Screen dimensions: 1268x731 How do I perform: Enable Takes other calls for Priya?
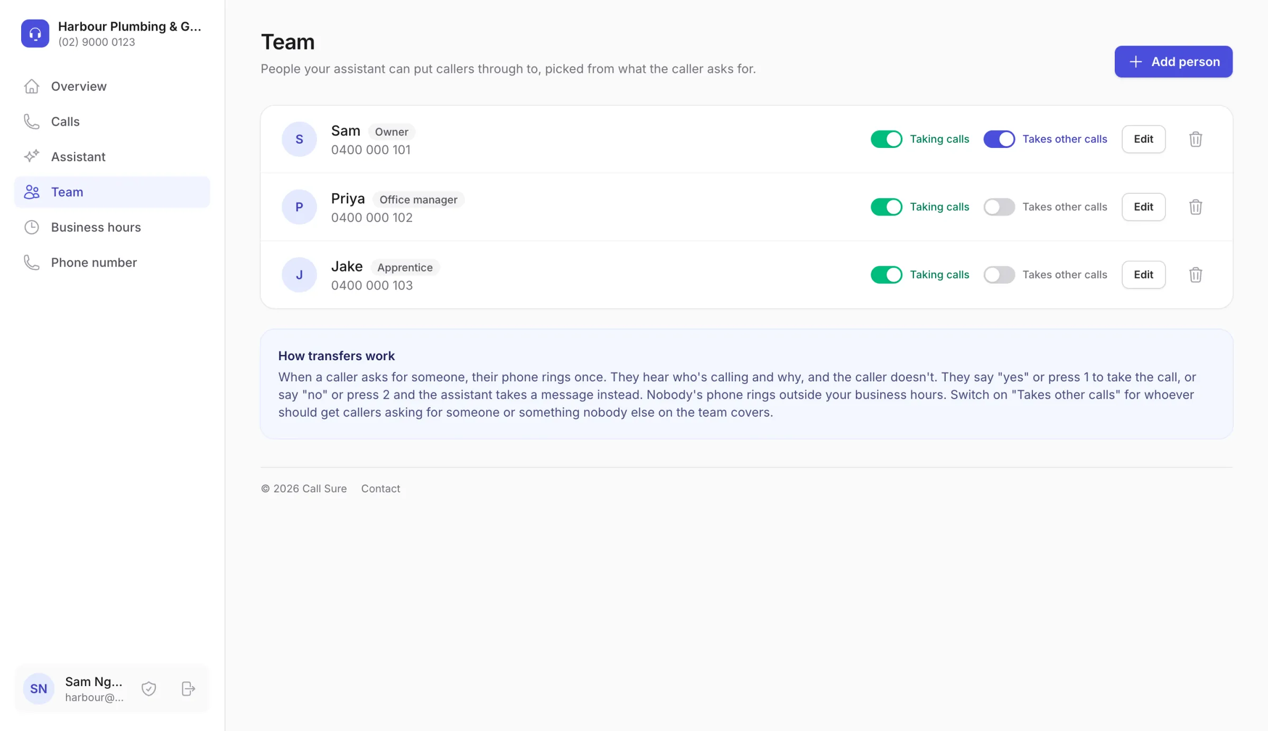click(999, 207)
